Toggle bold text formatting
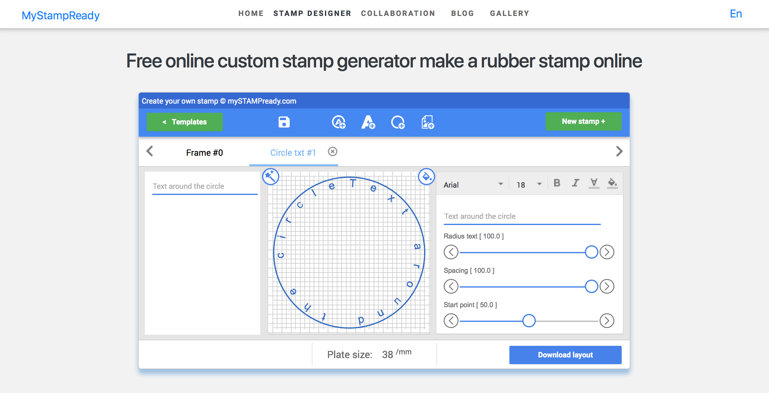 click(x=557, y=183)
